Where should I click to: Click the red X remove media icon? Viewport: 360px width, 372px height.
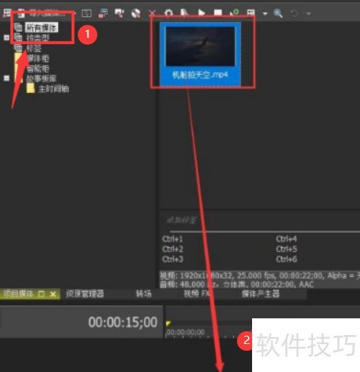click(x=152, y=13)
